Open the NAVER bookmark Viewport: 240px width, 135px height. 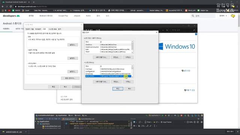click(16, 10)
